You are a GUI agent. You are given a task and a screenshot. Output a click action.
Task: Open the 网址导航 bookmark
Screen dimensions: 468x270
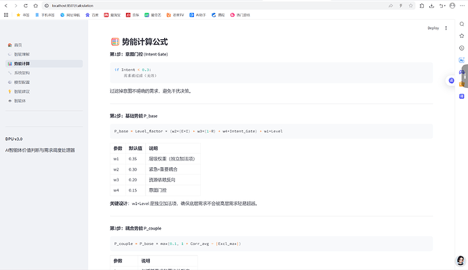point(70,15)
